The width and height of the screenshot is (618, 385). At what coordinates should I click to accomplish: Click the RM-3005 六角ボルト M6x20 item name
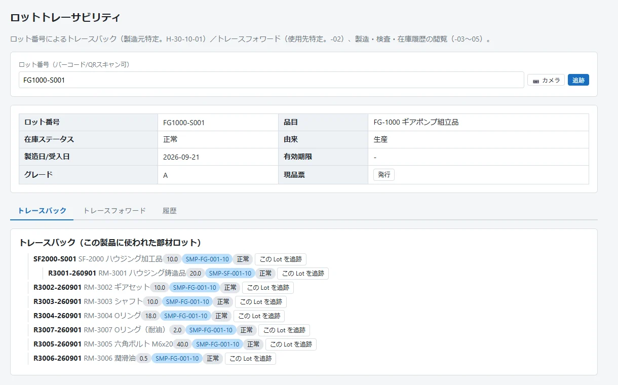128,344
